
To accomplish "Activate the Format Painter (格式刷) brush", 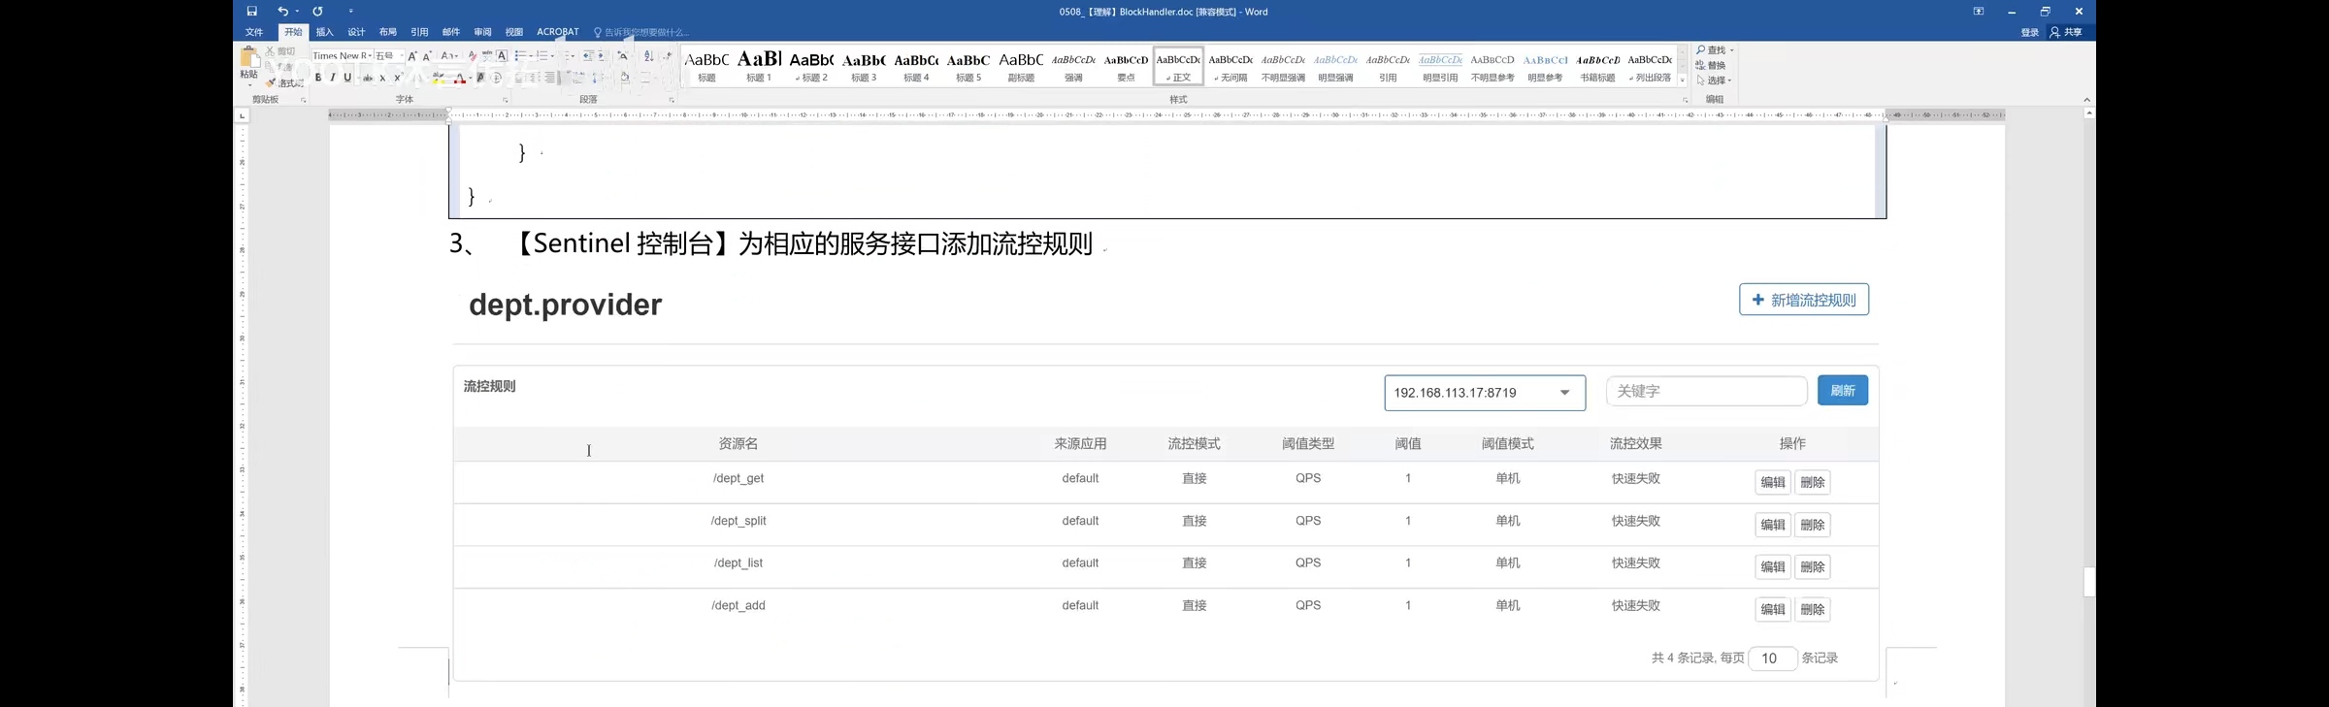I will [284, 83].
